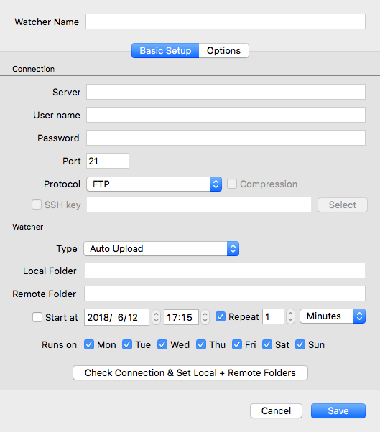Screen dimensions: 380x432
Task: Click the Save button
Action: (338, 410)
